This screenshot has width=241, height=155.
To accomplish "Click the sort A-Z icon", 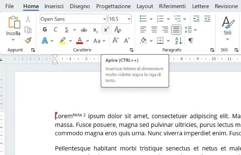I will [179, 41].
